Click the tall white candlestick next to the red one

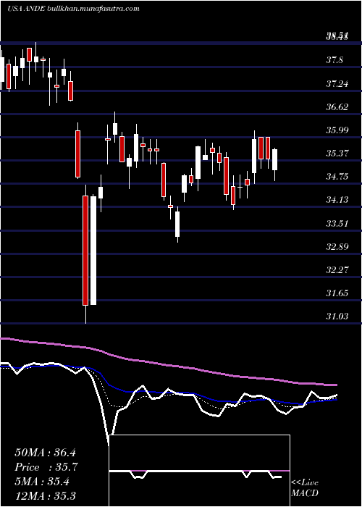93,251
